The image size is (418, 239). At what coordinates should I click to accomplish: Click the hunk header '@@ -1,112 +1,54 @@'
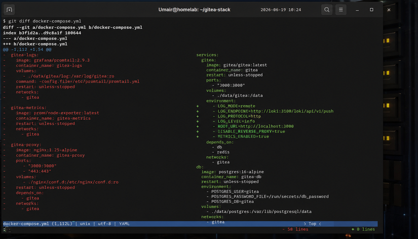(x=27, y=50)
